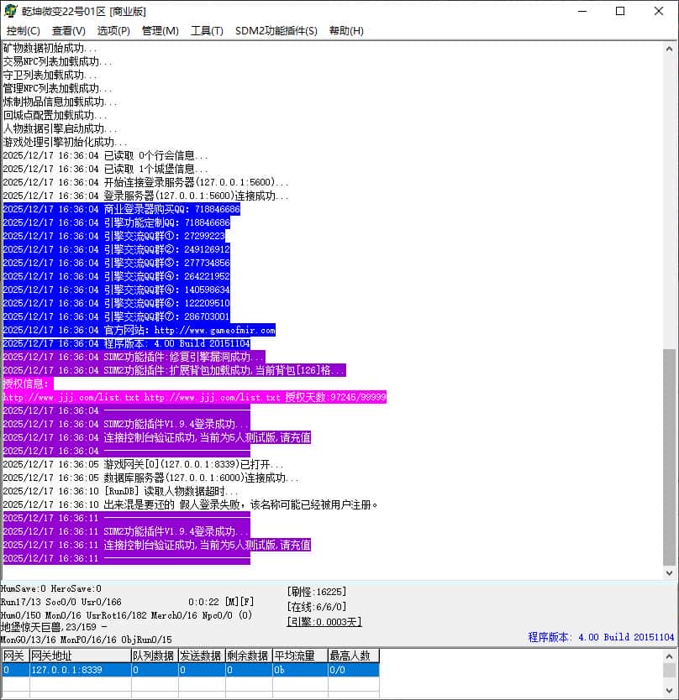
Task: Select the 0/0 max players cell
Action: (x=353, y=670)
